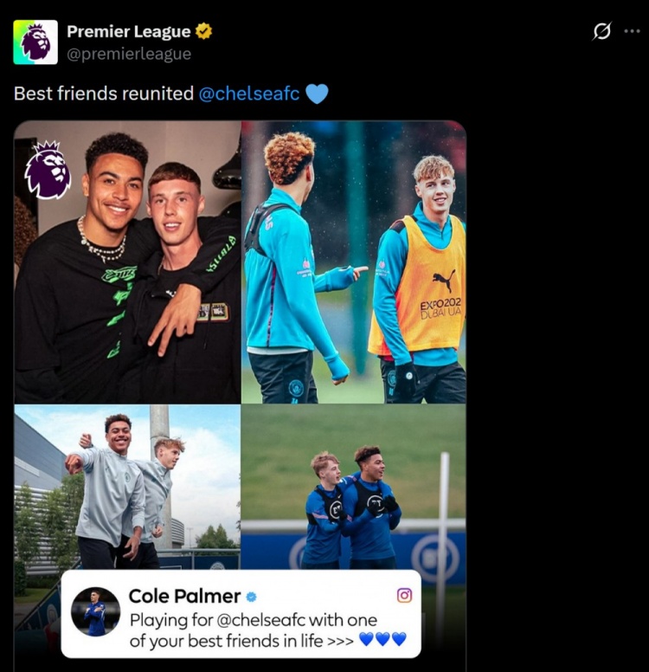Open the bottom-left grey tracksuit photo
Viewport: 649px width, 672px height.
(x=128, y=487)
